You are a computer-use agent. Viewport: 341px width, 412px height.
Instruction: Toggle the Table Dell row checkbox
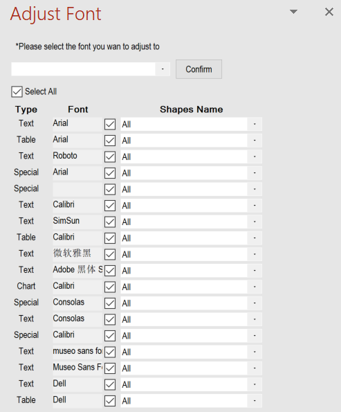(110, 401)
